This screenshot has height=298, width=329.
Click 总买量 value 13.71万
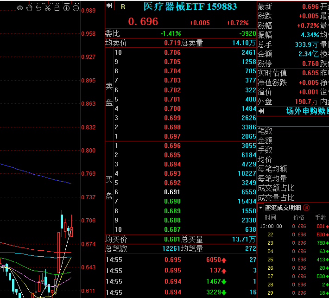[x=244, y=239]
